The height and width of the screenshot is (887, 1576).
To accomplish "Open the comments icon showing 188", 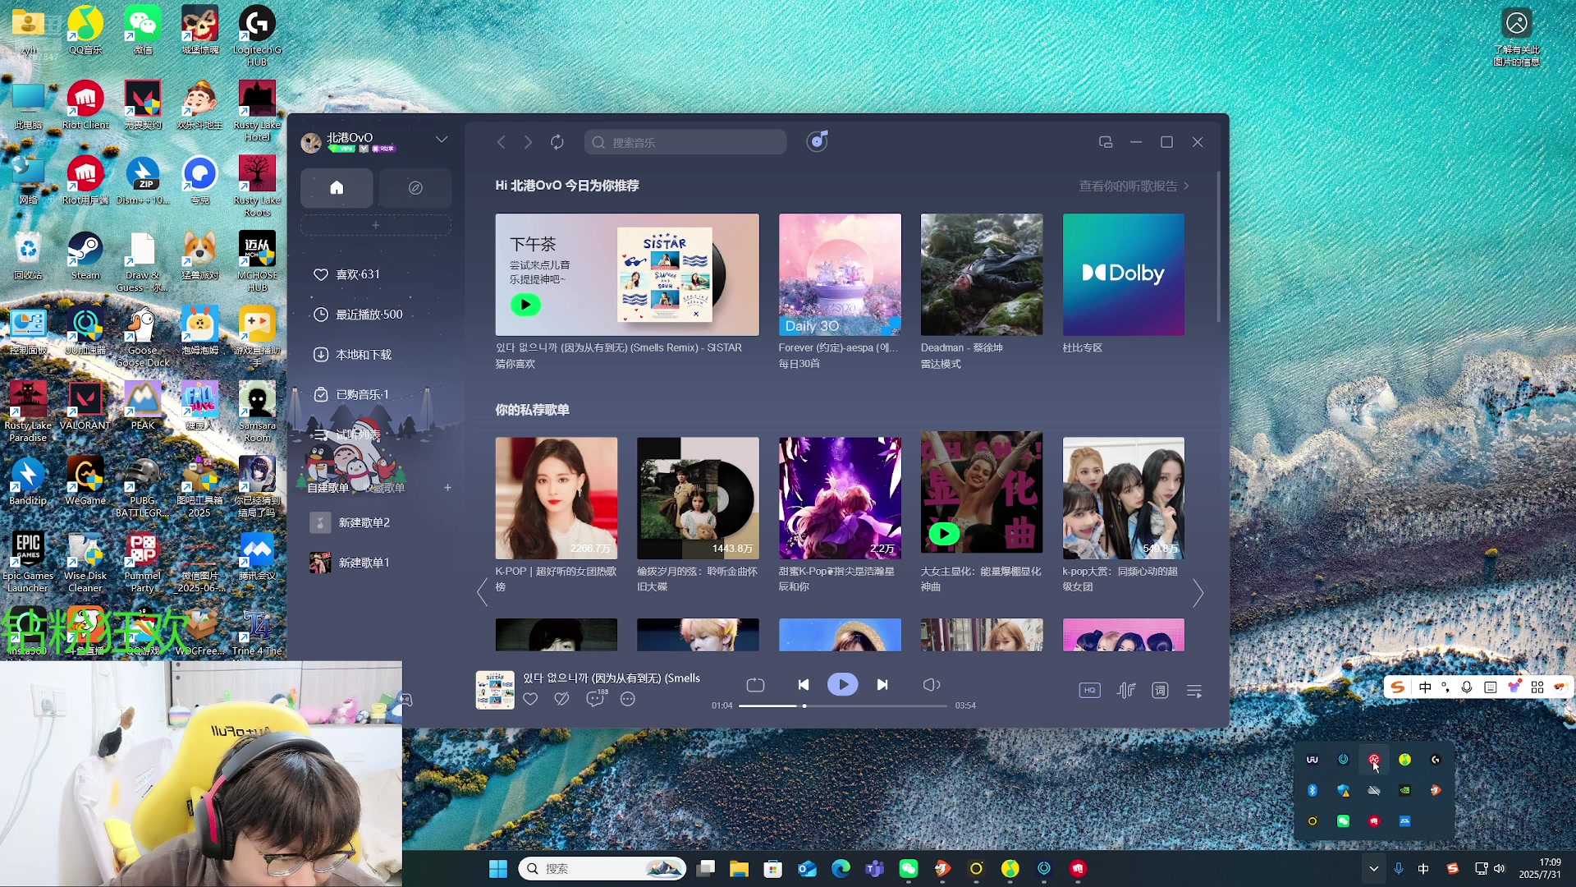I will coord(596,698).
